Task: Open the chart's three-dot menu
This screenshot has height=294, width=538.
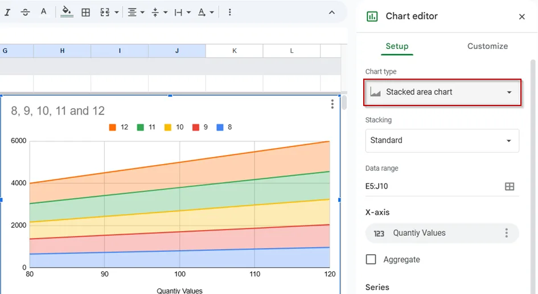Action: coord(332,104)
